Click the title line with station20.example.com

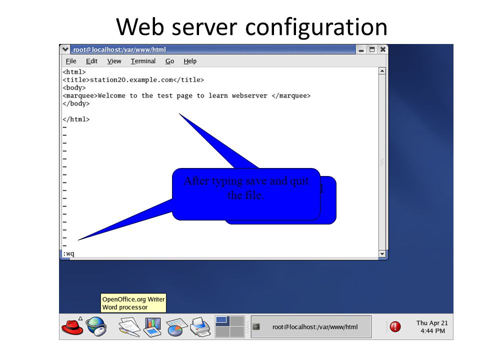(133, 80)
